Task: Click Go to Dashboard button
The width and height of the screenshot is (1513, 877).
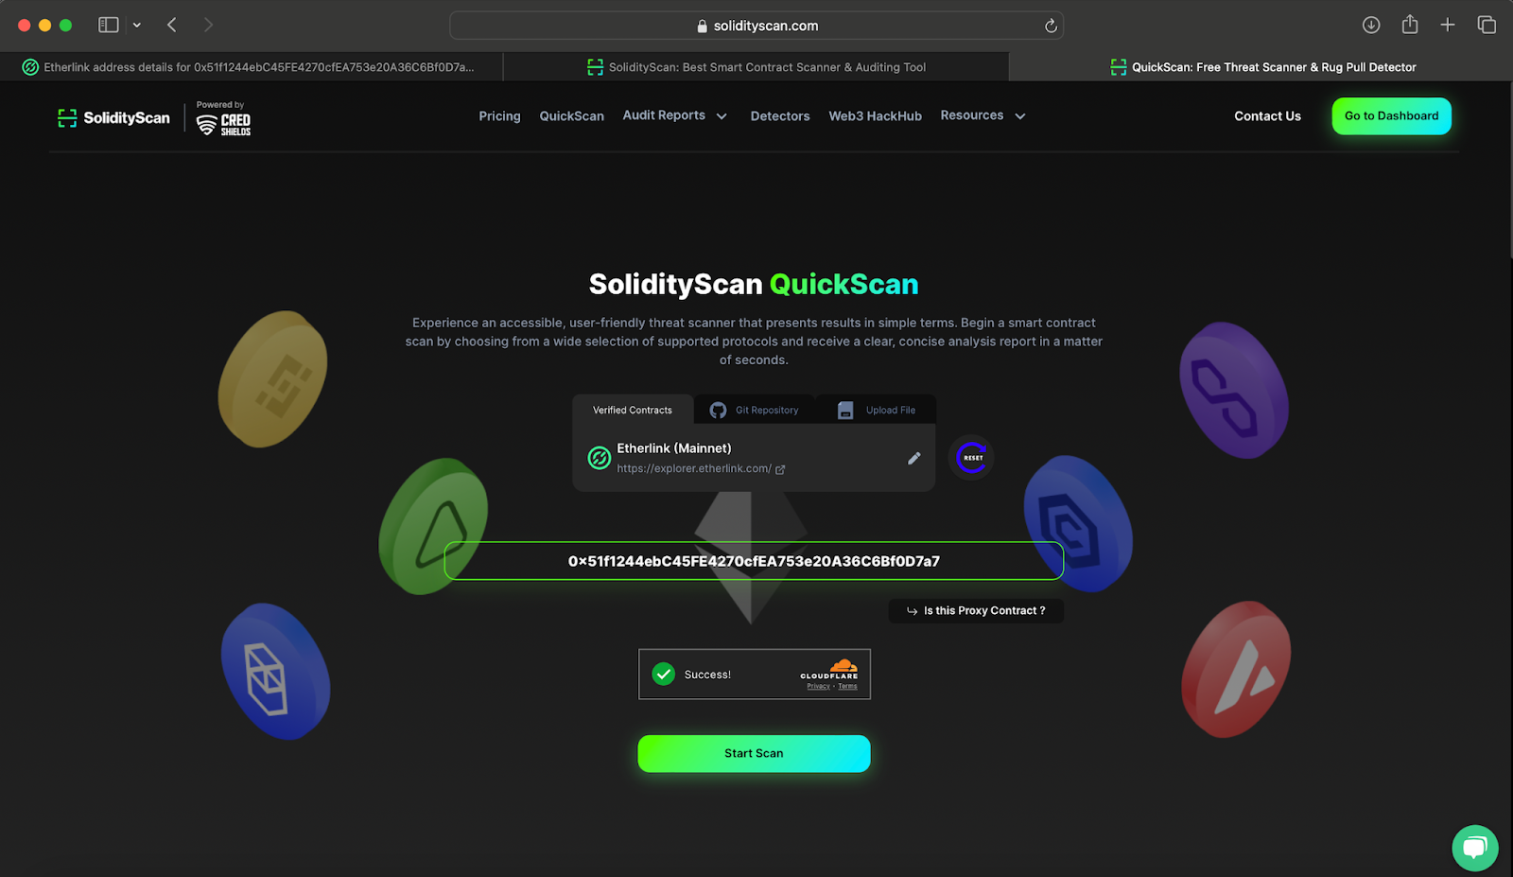Action: [1392, 115]
